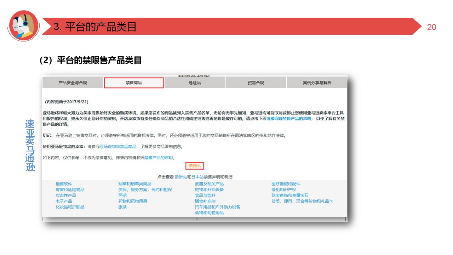Click the customer service avatar icon
The image size is (453, 255).
pyautogui.click(x=23, y=26)
